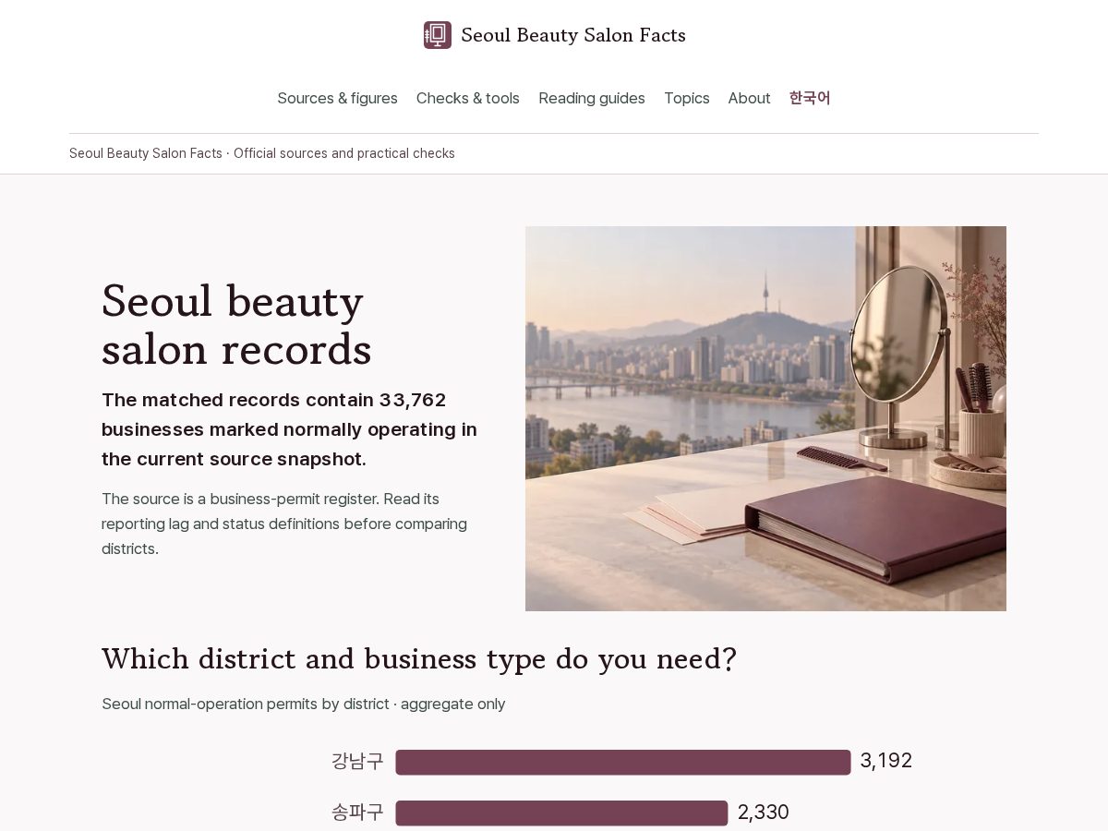Click the breadcrumb 'Official sources and practical checks'
The width and height of the screenshot is (1108, 831).
tap(344, 153)
